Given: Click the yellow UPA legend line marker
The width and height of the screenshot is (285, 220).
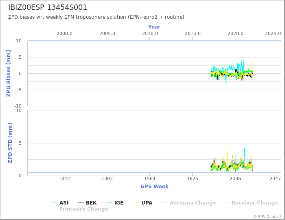Looking at the screenshot, I should [136, 203].
